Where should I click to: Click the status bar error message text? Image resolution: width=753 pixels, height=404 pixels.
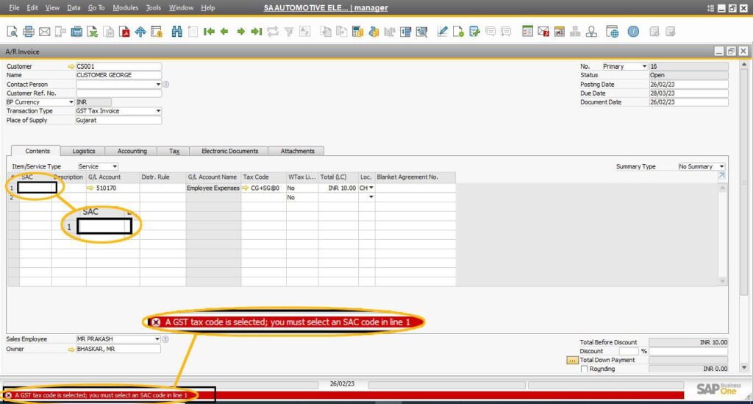(x=101, y=395)
